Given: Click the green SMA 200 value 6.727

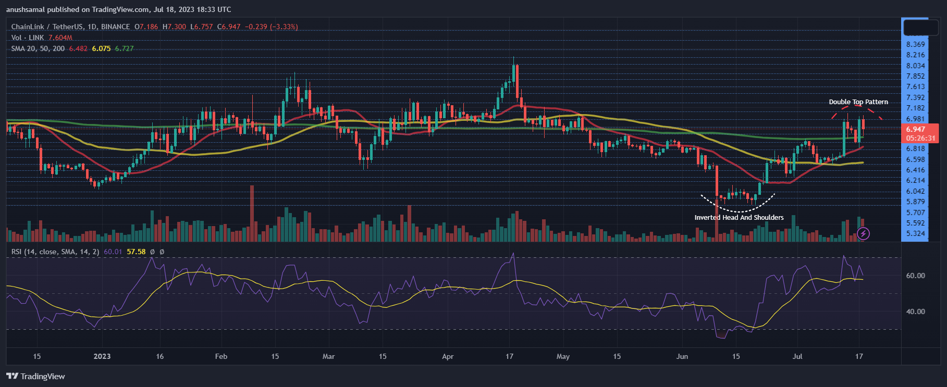Looking at the screenshot, I should (x=124, y=48).
